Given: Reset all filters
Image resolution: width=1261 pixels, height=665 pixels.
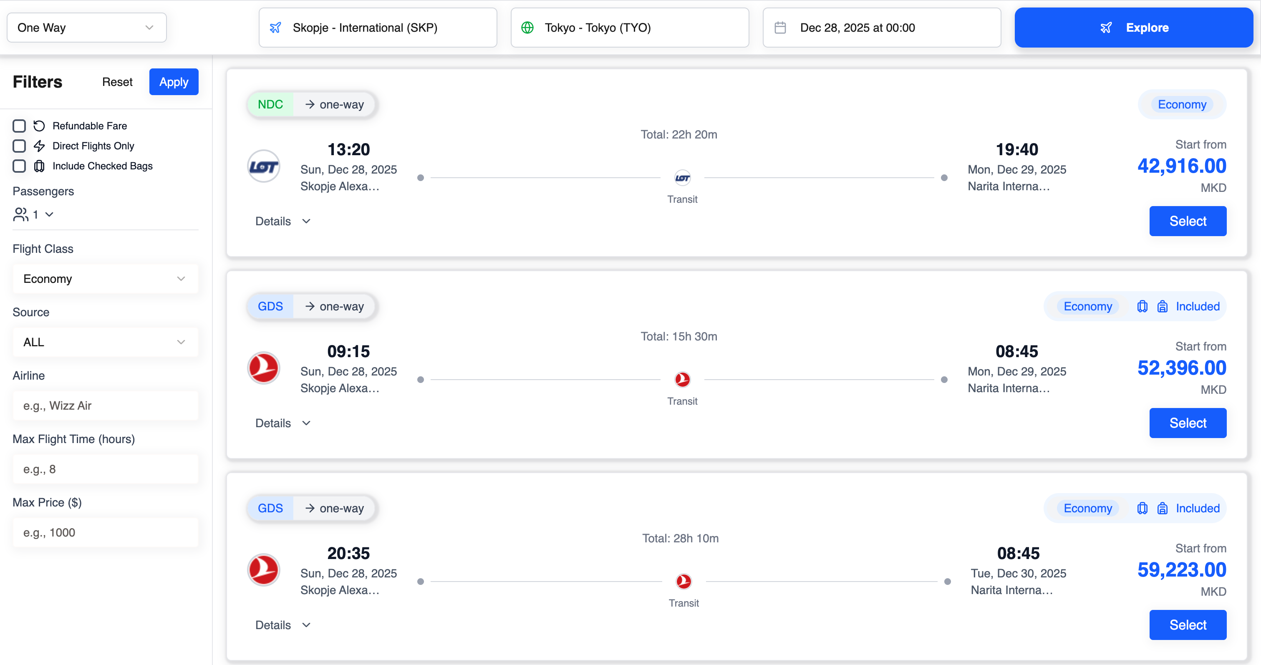Looking at the screenshot, I should (117, 82).
